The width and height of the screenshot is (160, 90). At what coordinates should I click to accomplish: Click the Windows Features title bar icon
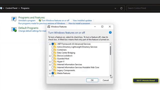(x=49, y=27)
